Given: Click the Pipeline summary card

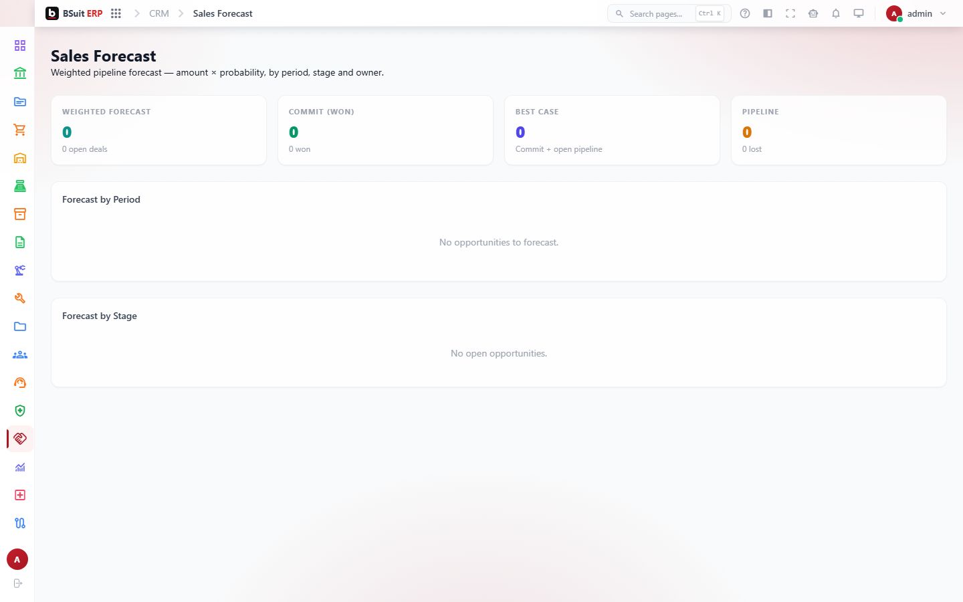Looking at the screenshot, I should click(839, 130).
